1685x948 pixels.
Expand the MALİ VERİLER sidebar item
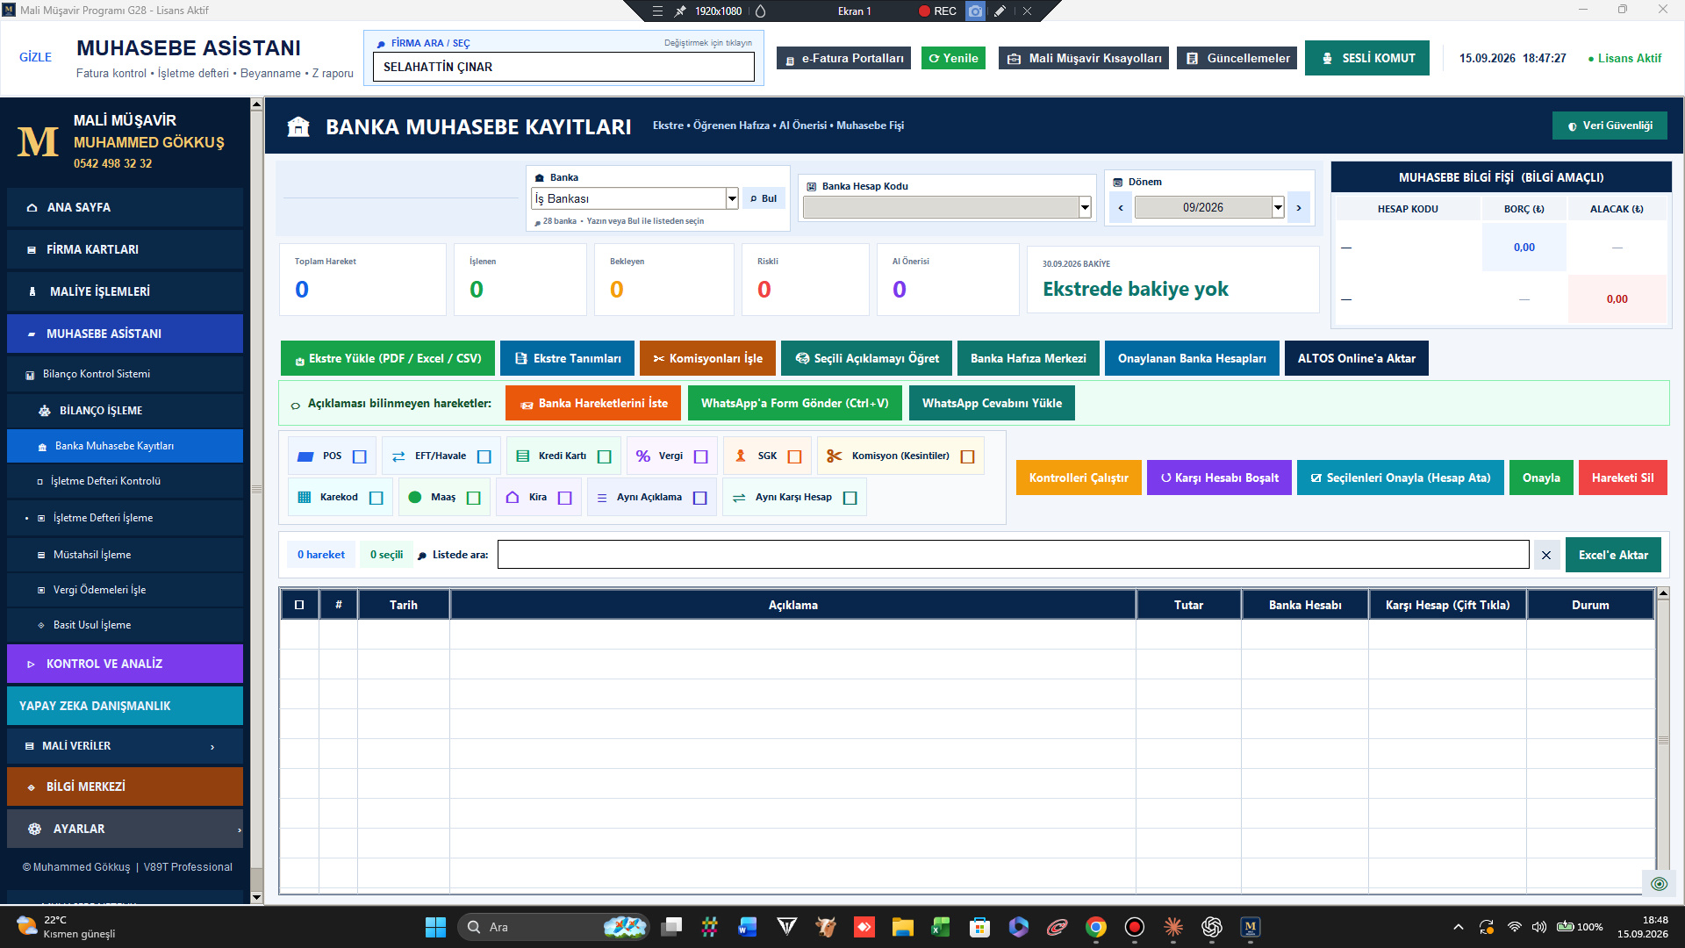tap(125, 746)
